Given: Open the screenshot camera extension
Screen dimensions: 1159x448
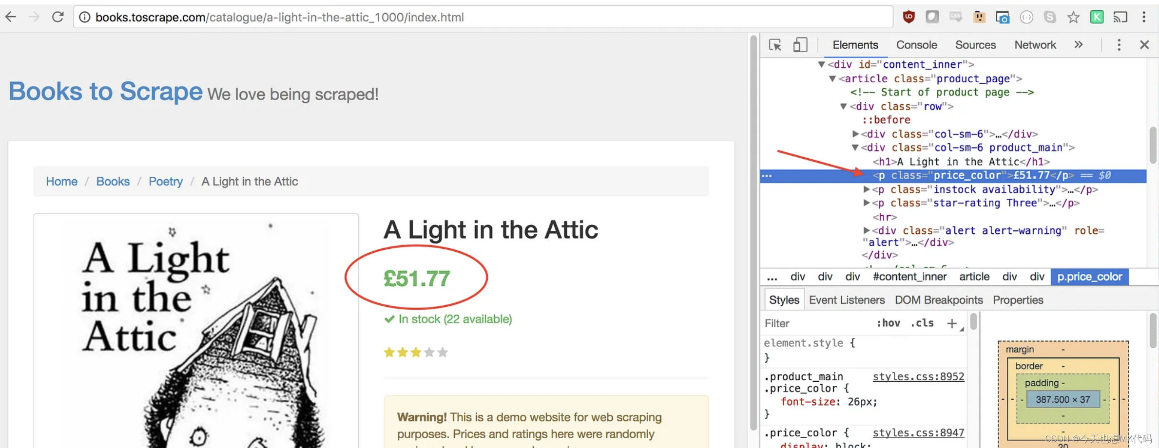Looking at the screenshot, I should coord(1003,18).
